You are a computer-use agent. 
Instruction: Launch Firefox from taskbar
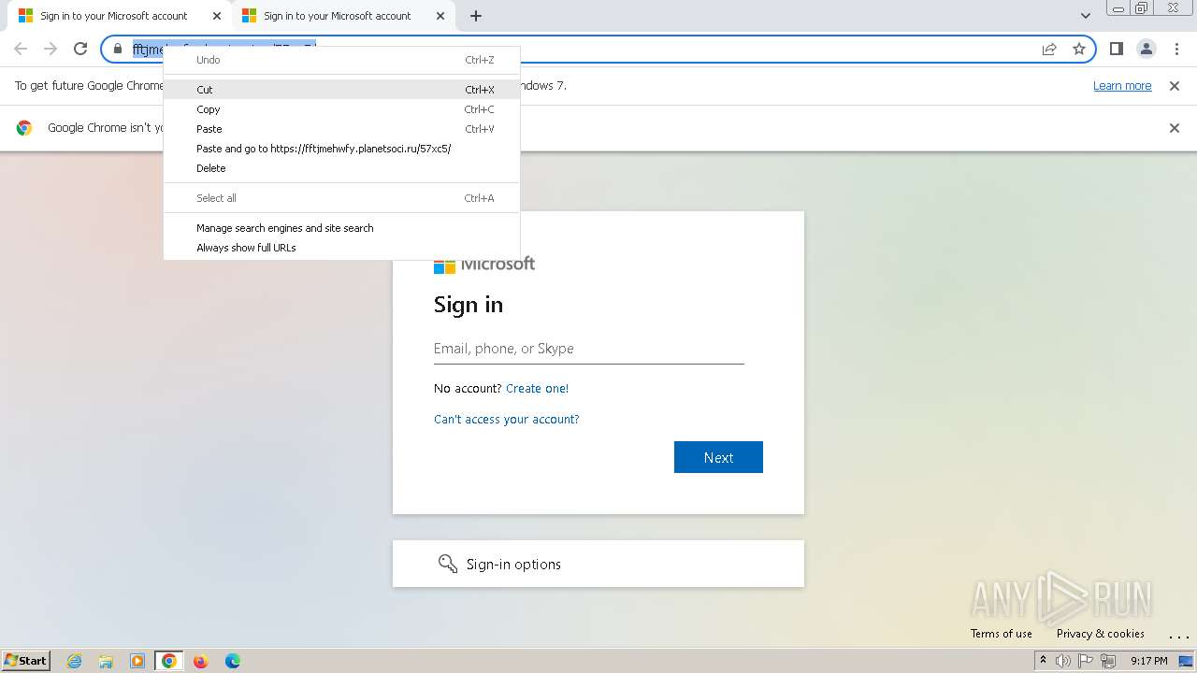(200, 661)
